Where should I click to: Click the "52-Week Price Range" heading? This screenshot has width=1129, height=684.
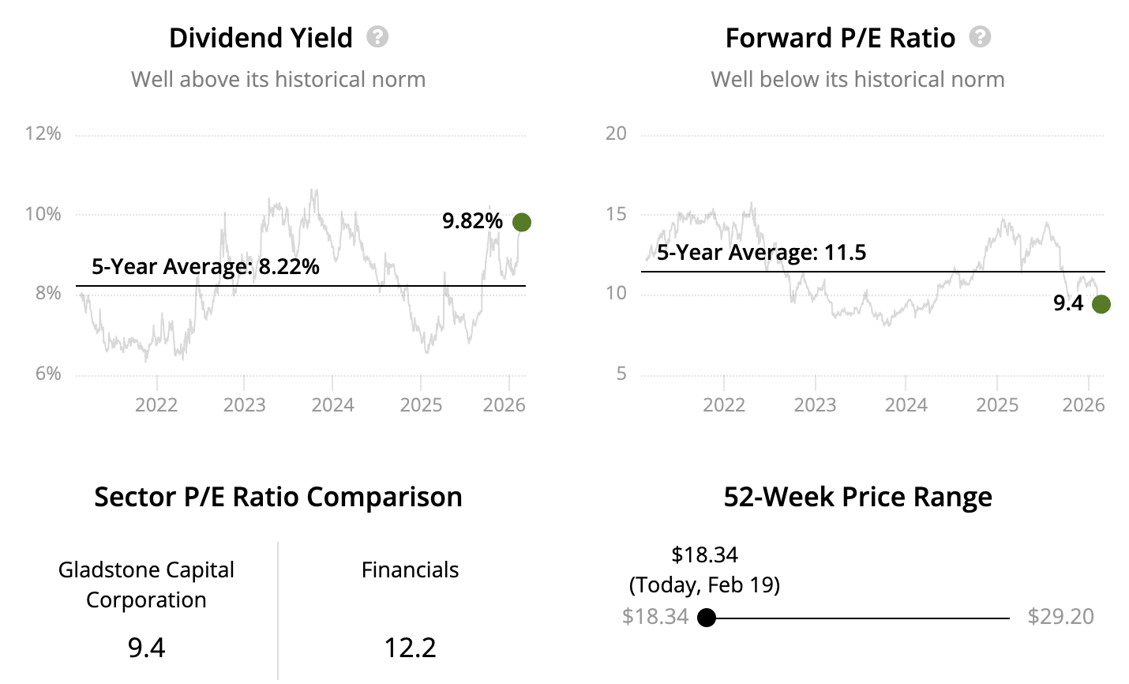(x=857, y=497)
